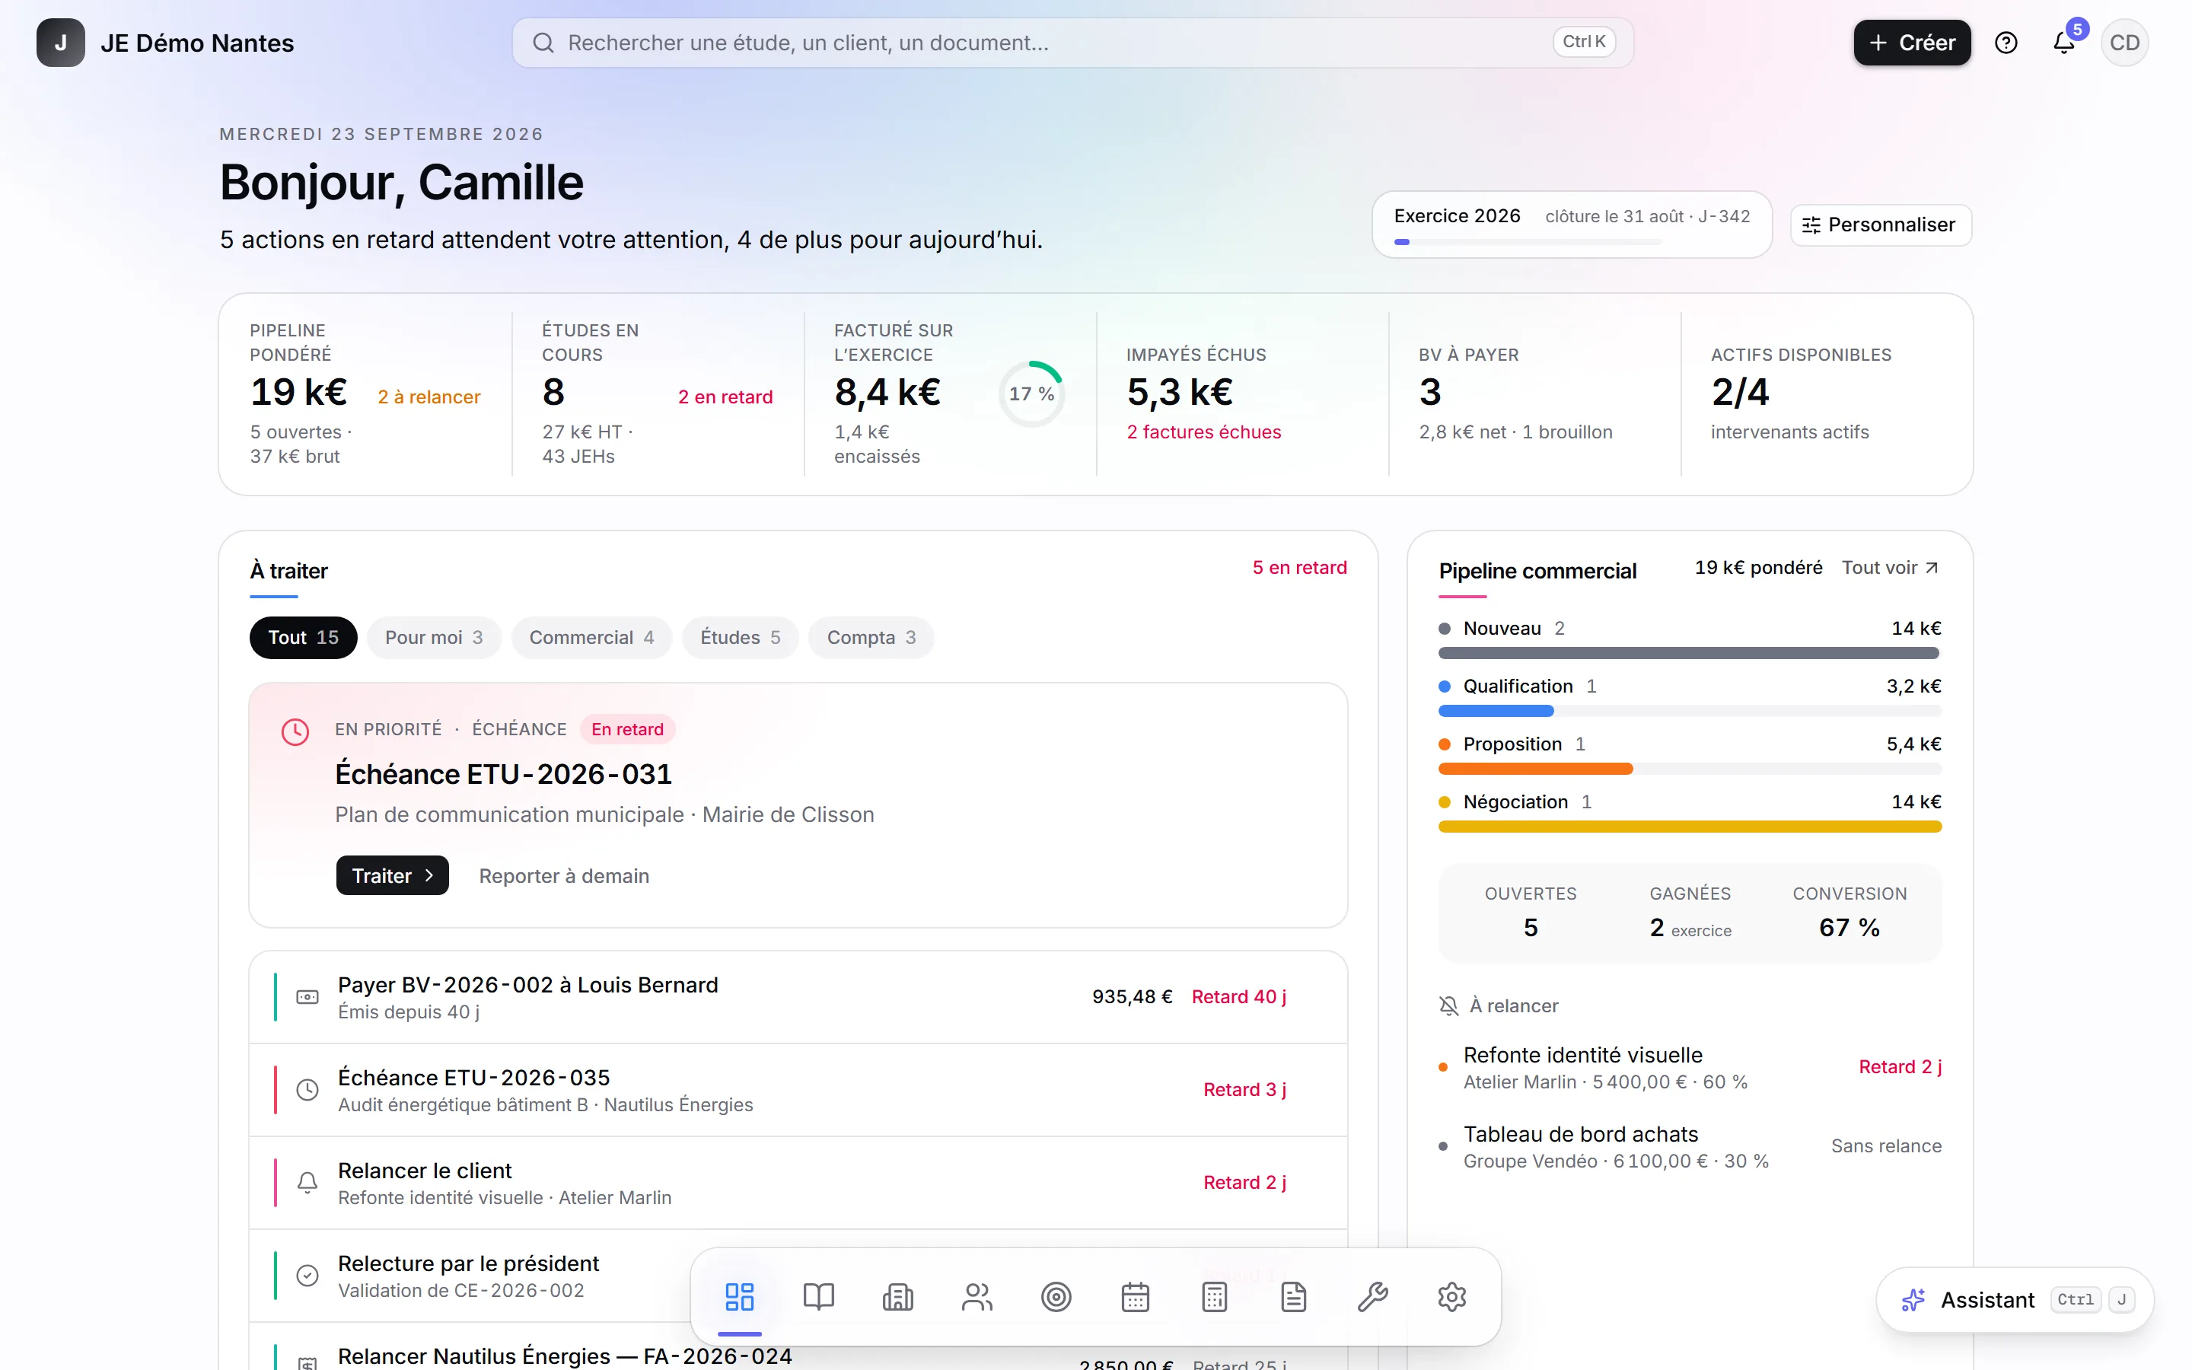Click "2 en retard" in Études en cours

point(725,397)
